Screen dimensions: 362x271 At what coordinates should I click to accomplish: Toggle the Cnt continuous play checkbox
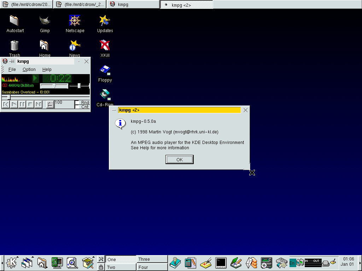[77, 107]
